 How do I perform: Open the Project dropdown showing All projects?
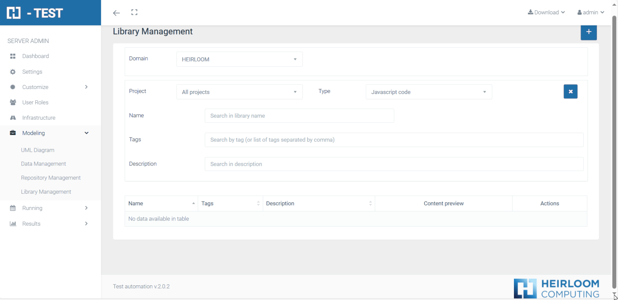click(239, 92)
